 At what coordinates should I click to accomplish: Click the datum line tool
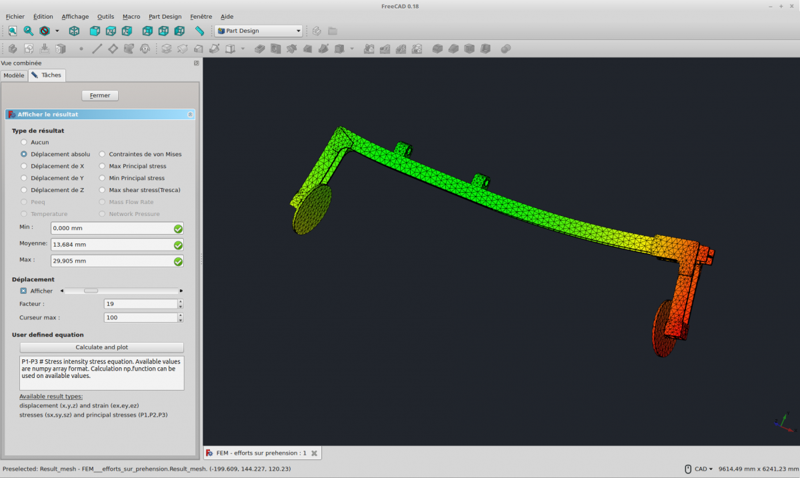[97, 49]
